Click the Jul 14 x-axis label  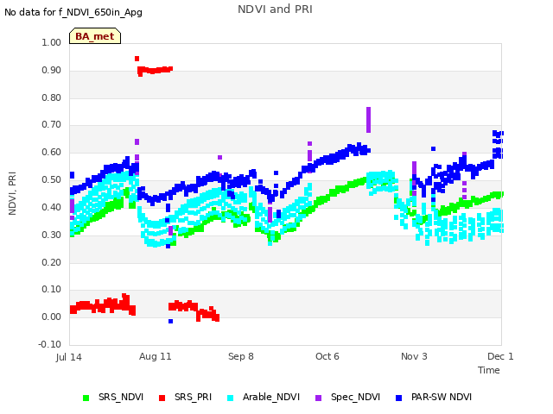68,357
